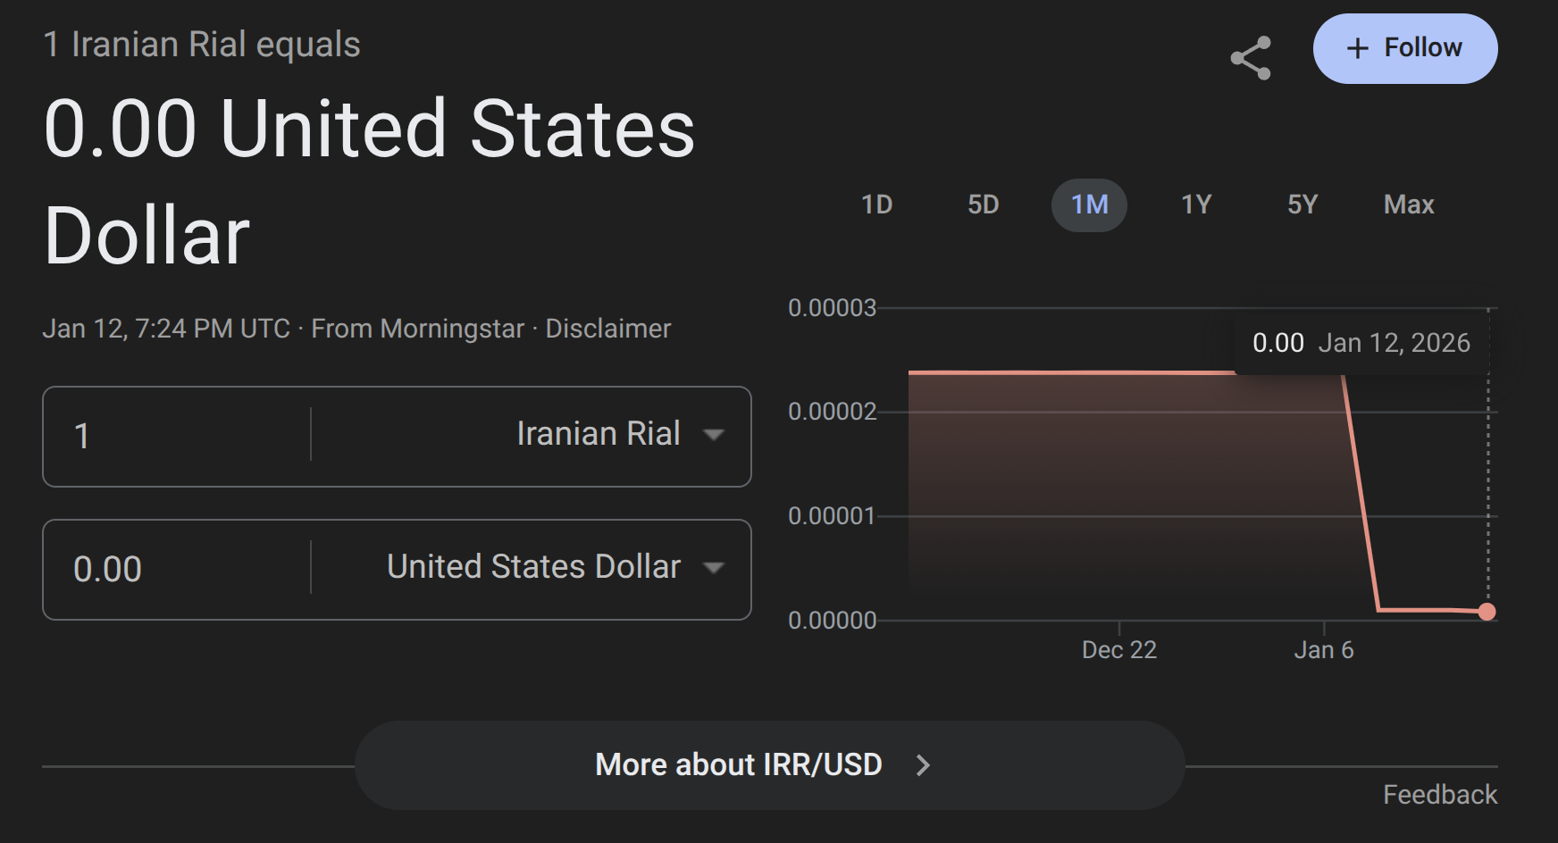Click the plus icon in Follow
The image size is (1558, 843).
click(1357, 48)
